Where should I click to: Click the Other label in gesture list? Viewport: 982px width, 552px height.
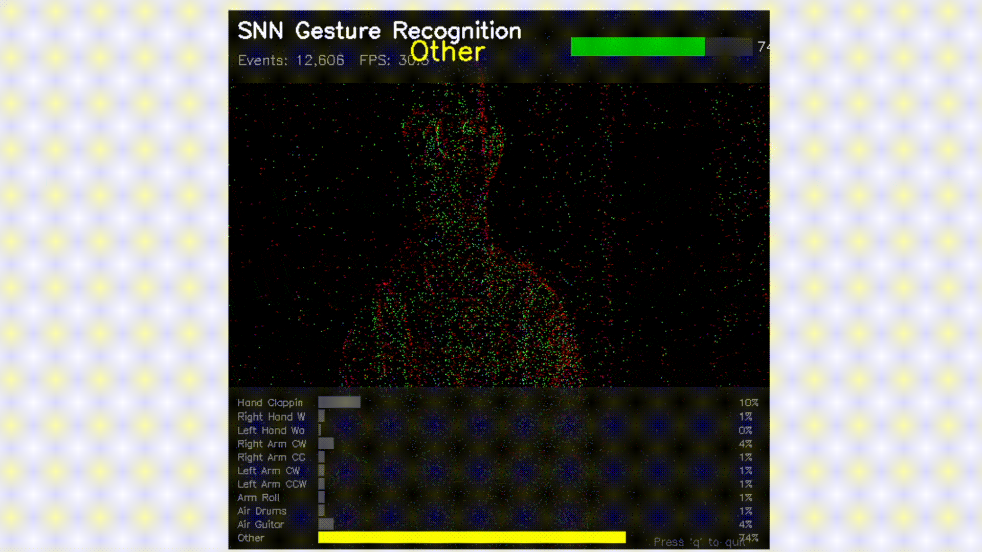251,538
